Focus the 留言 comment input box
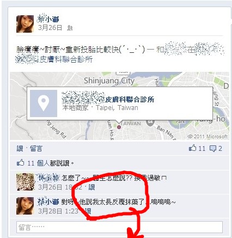The height and width of the screenshot is (238, 232). pos(119,227)
